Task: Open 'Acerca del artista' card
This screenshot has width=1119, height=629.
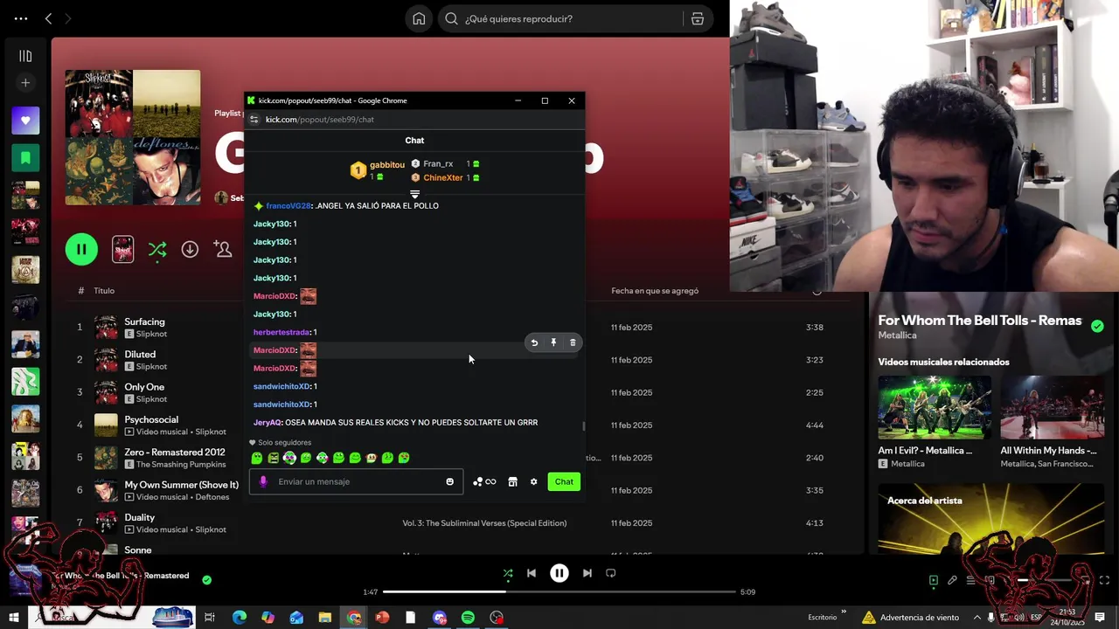Action: [x=990, y=519]
